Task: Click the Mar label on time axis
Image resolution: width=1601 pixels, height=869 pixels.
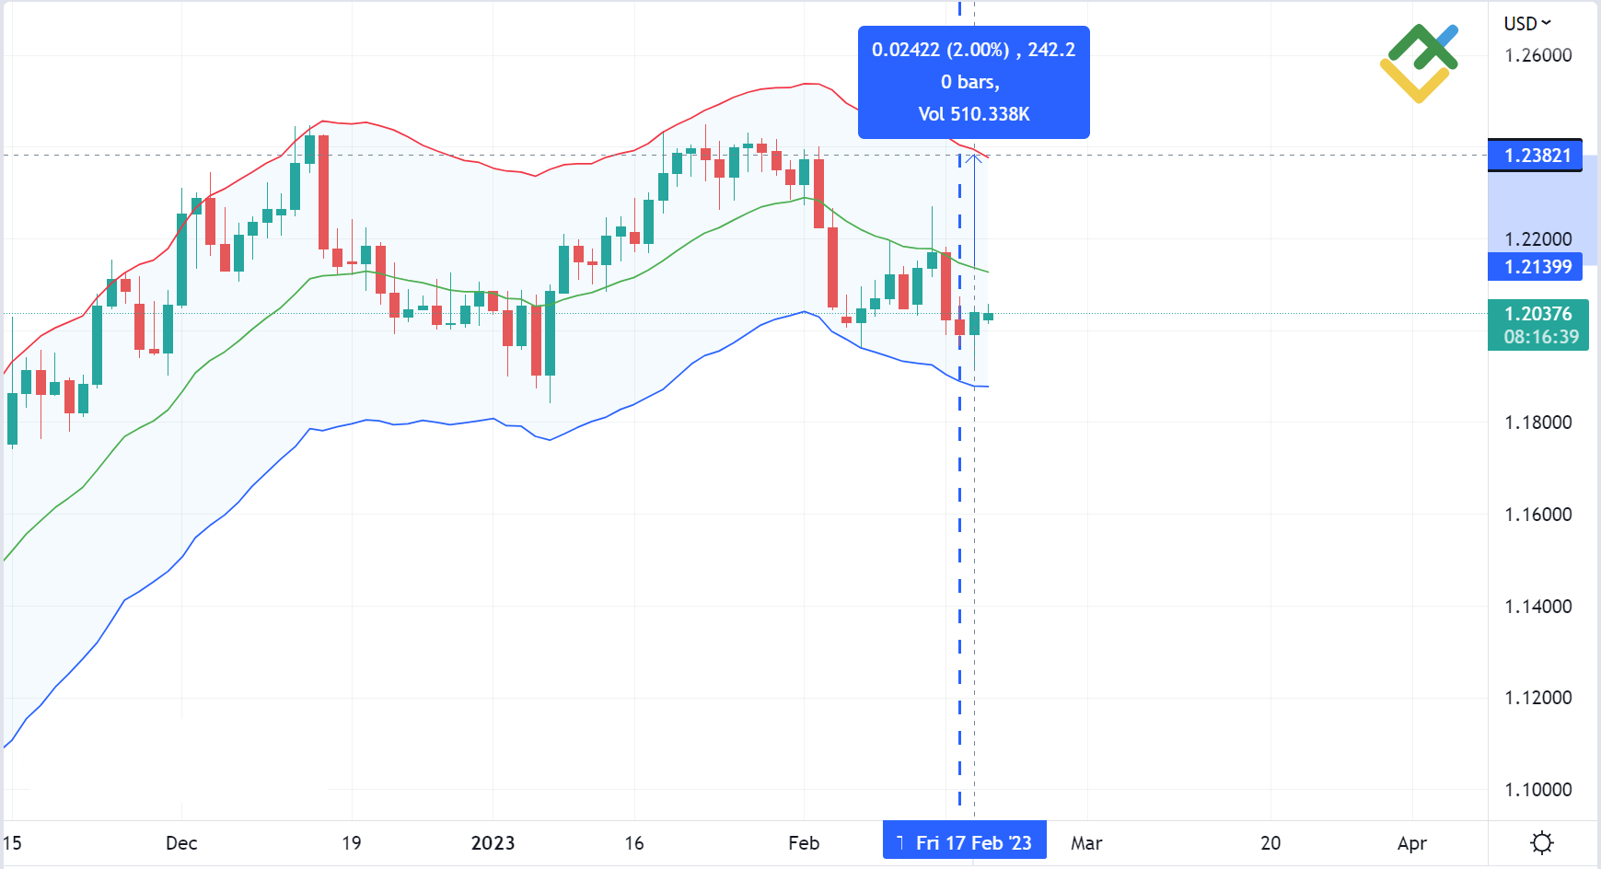Action: (1086, 842)
